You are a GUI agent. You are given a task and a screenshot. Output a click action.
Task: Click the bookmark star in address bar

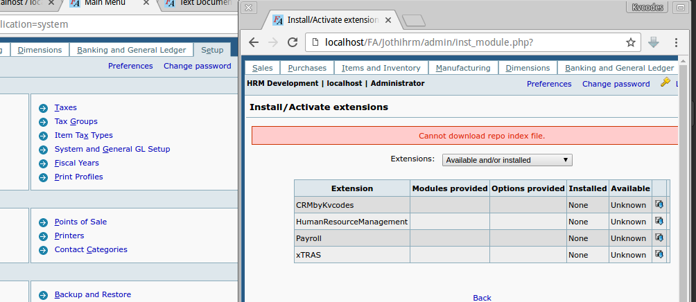[x=630, y=43]
